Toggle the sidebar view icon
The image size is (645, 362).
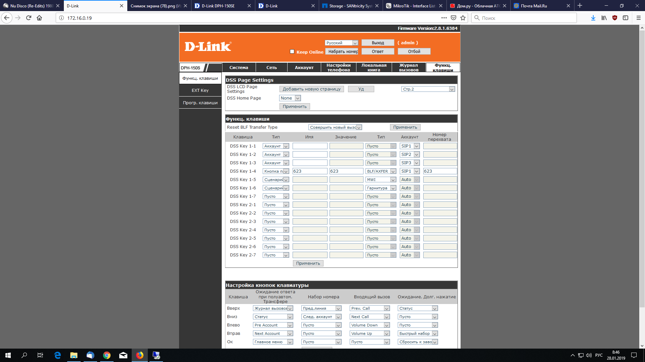[625, 18]
